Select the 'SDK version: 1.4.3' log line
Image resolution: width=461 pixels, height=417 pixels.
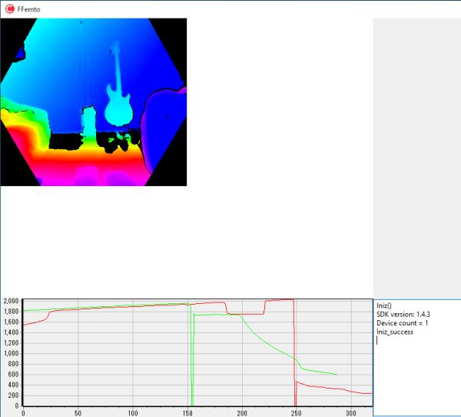click(403, 314)
